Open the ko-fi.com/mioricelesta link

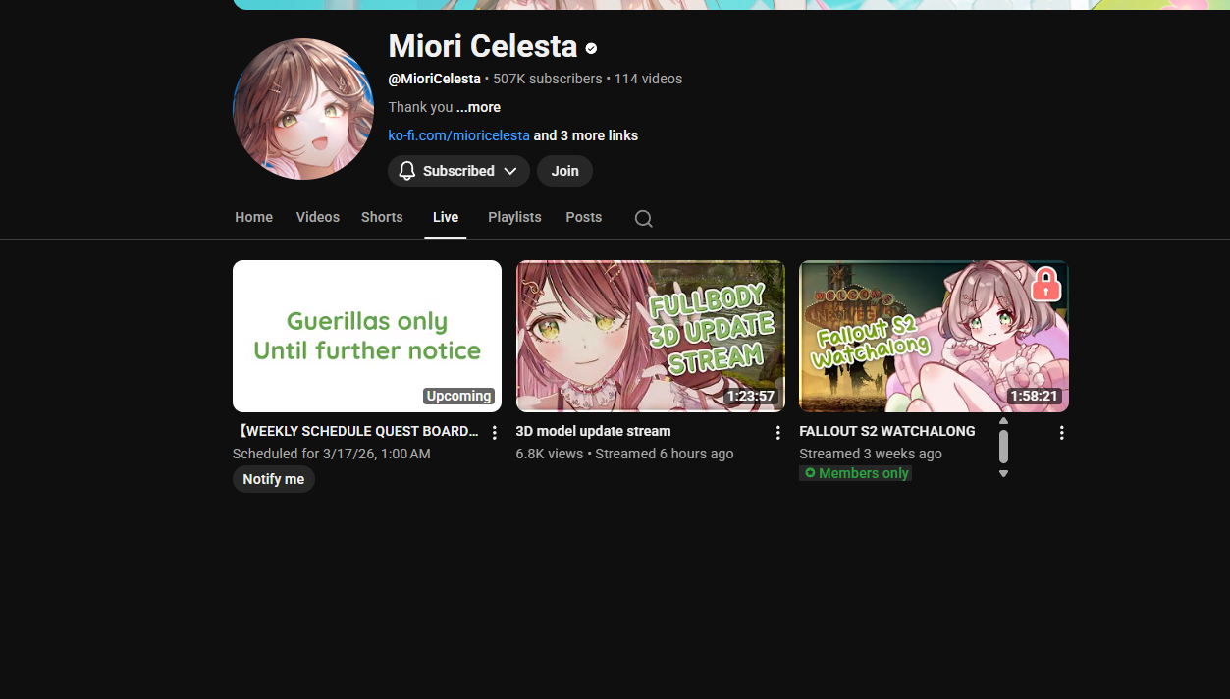[458, 135]
